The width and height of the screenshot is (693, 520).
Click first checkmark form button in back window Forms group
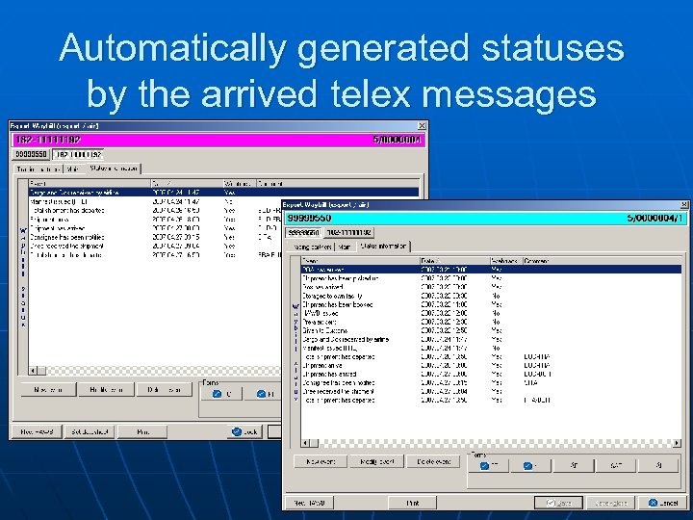point(221,394)
